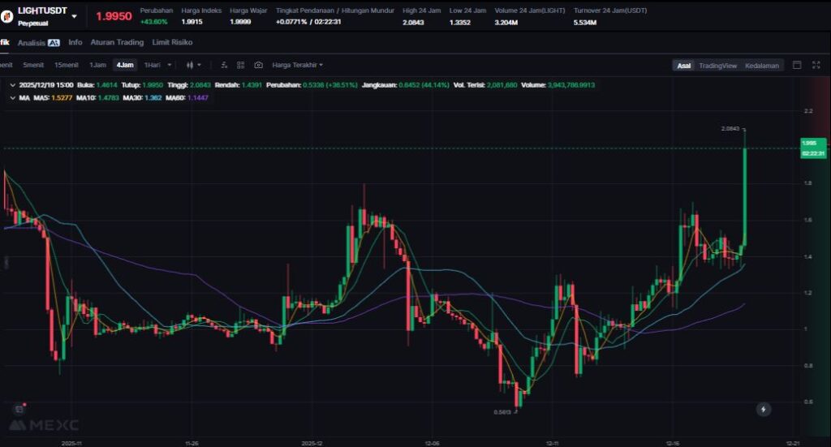831x447 pixels.
Task: Enter fullscreen chart mode
Action: click(x=815, y=65)
